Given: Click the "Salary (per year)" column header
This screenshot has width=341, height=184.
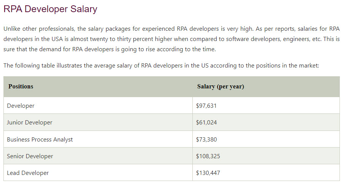Looking at the screenshot, I should (x=220, y=86).
